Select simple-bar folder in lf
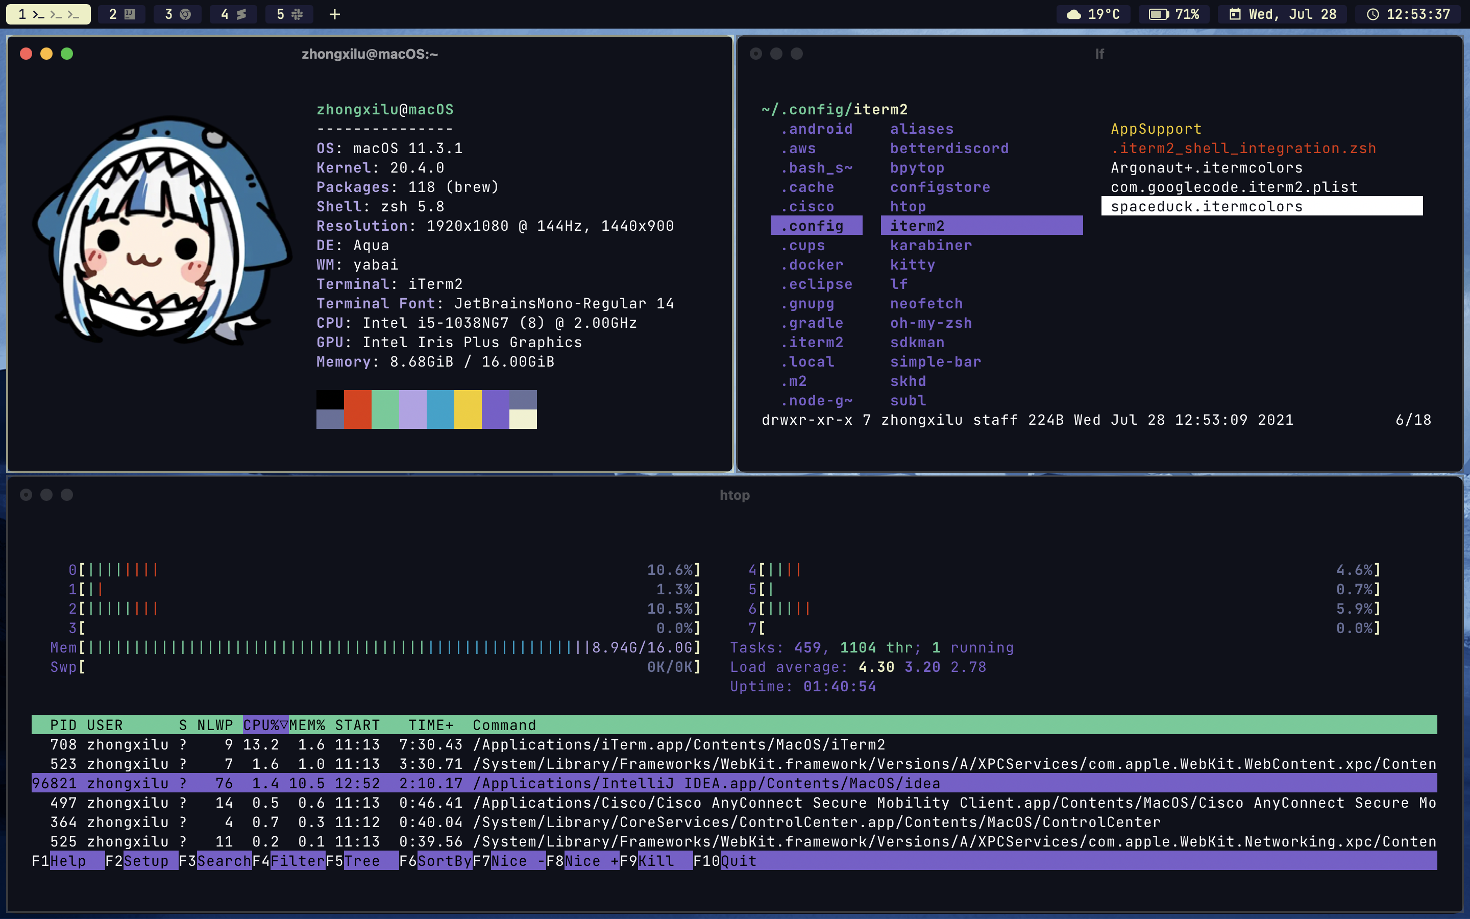 point(936,361)
